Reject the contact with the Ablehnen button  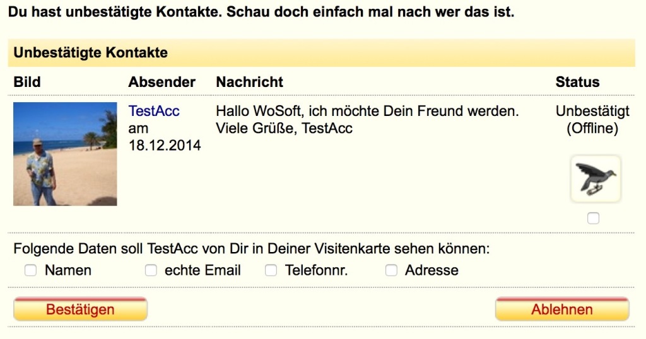[x=562, y=309]
